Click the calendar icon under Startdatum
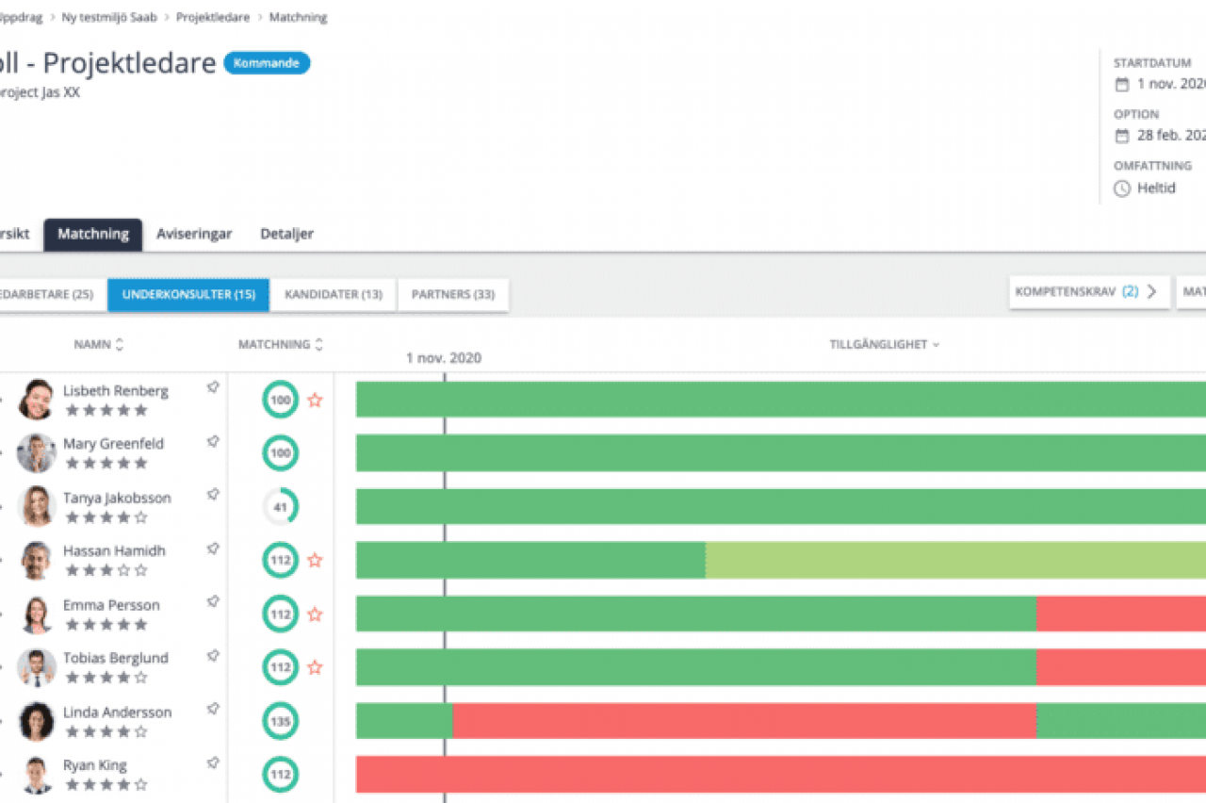The image size is (1206, 803). click(1121, 84)
